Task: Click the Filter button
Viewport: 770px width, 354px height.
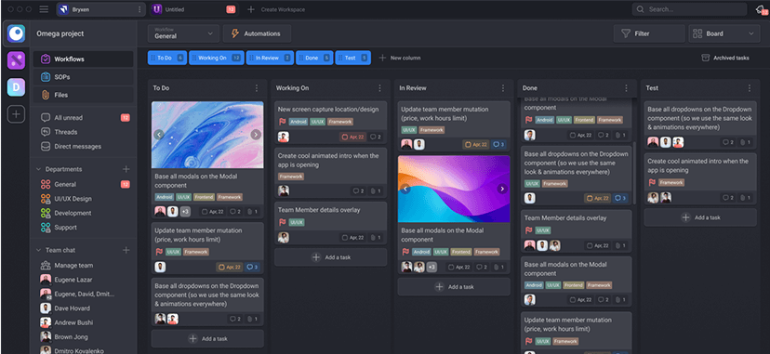Action: click(649, 33)
